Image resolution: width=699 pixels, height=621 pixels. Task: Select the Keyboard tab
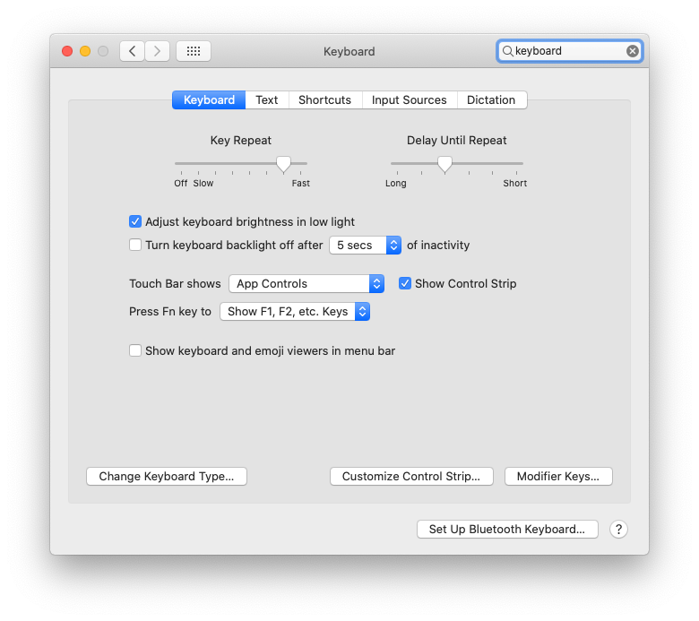[x=209, y=99]
